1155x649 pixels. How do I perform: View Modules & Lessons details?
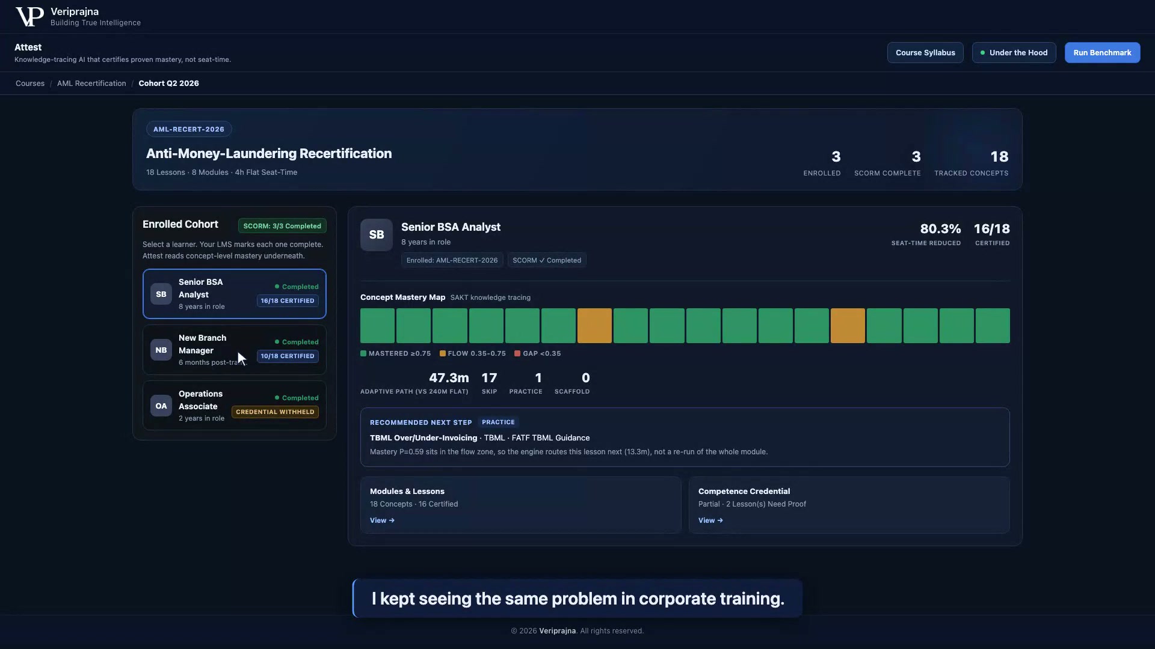point(382,520)
